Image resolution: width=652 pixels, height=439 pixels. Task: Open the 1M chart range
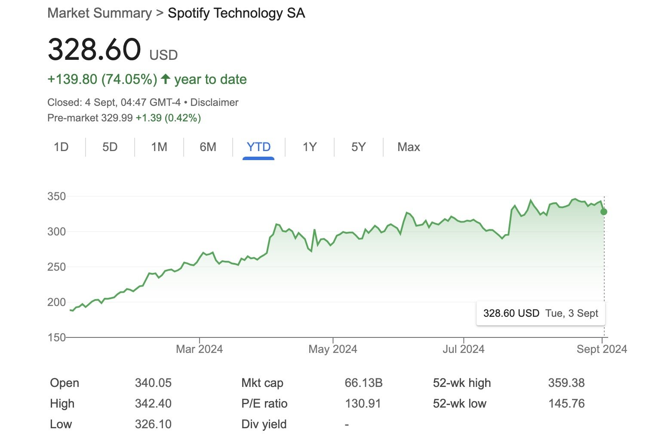click(x=159, y=147)
